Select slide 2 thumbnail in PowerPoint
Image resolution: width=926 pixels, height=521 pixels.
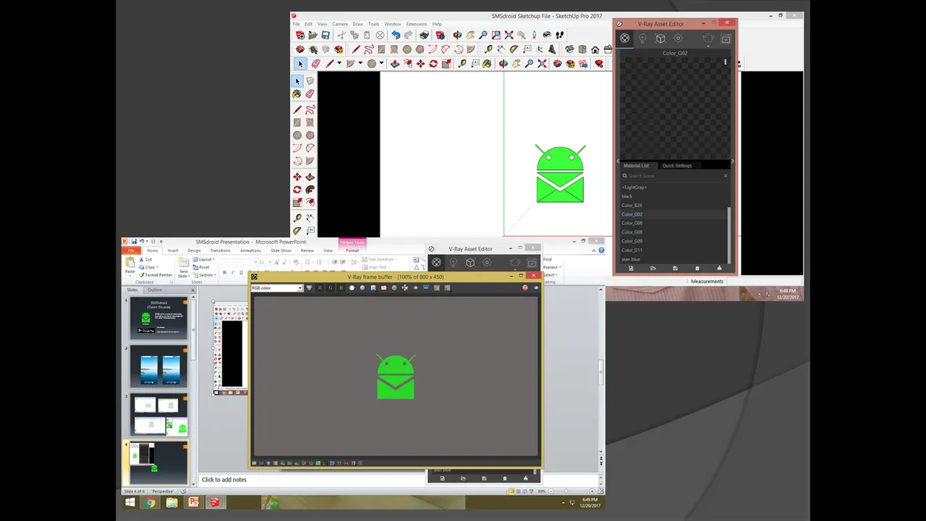(x=158, y=366)
